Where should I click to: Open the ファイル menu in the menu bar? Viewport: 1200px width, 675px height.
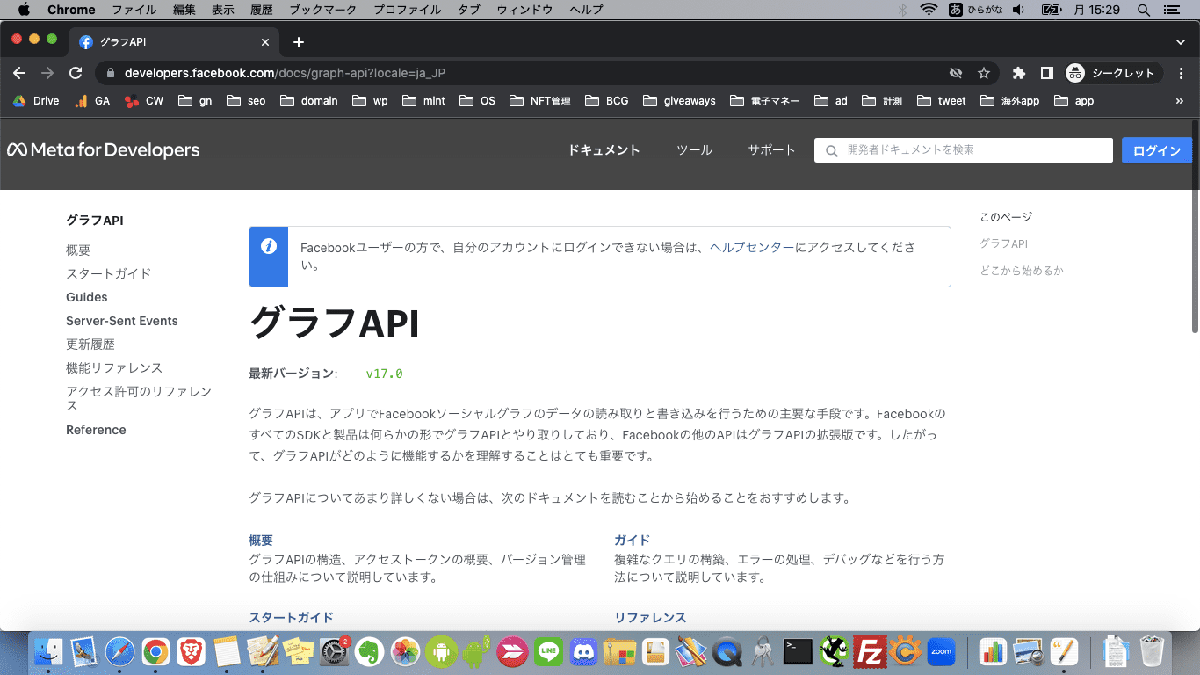click(x=134, y=10)
